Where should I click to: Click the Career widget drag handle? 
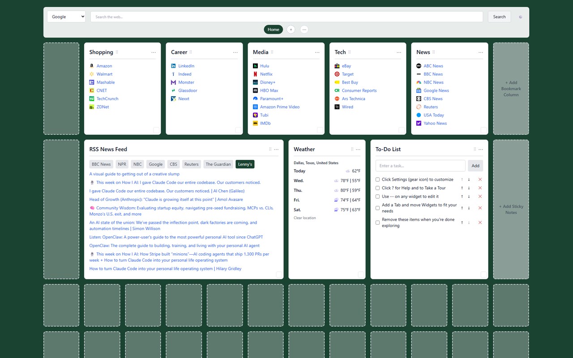[191, 52]
